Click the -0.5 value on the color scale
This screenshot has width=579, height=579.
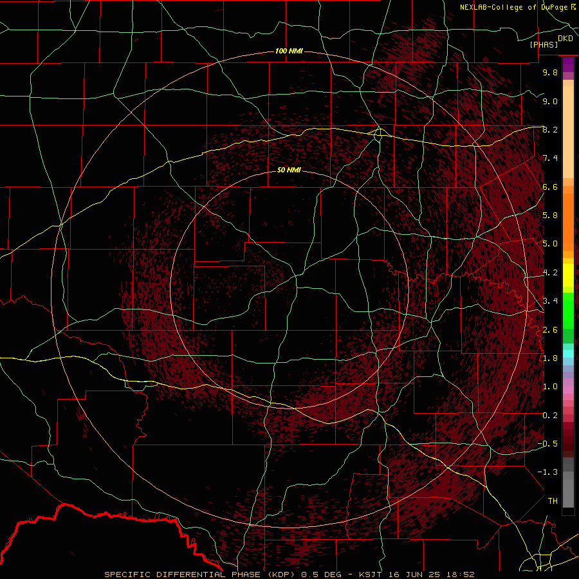pos(547,444)
